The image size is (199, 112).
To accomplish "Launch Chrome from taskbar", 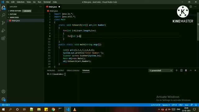I will 53,109.
